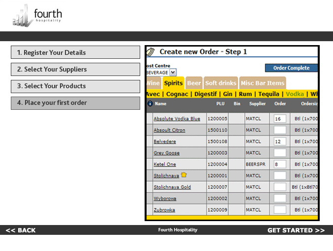
Task: Open the Misc Bar Items tab
Action: tap(263, 83)
